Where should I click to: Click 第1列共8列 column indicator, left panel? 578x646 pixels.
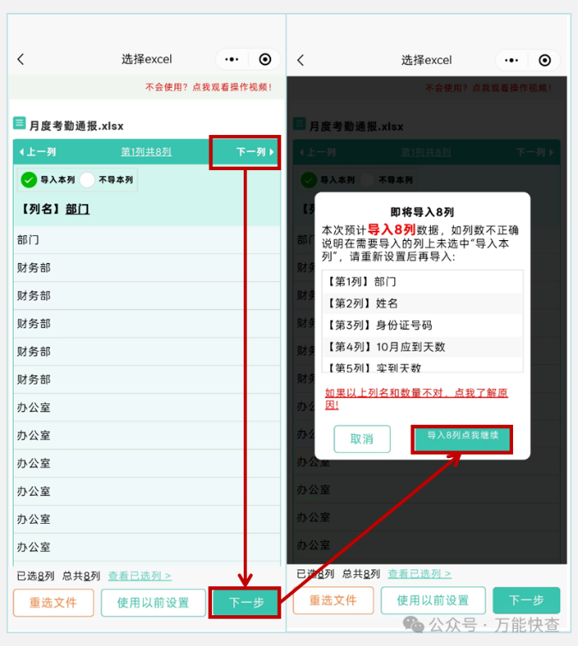[146, 152]
